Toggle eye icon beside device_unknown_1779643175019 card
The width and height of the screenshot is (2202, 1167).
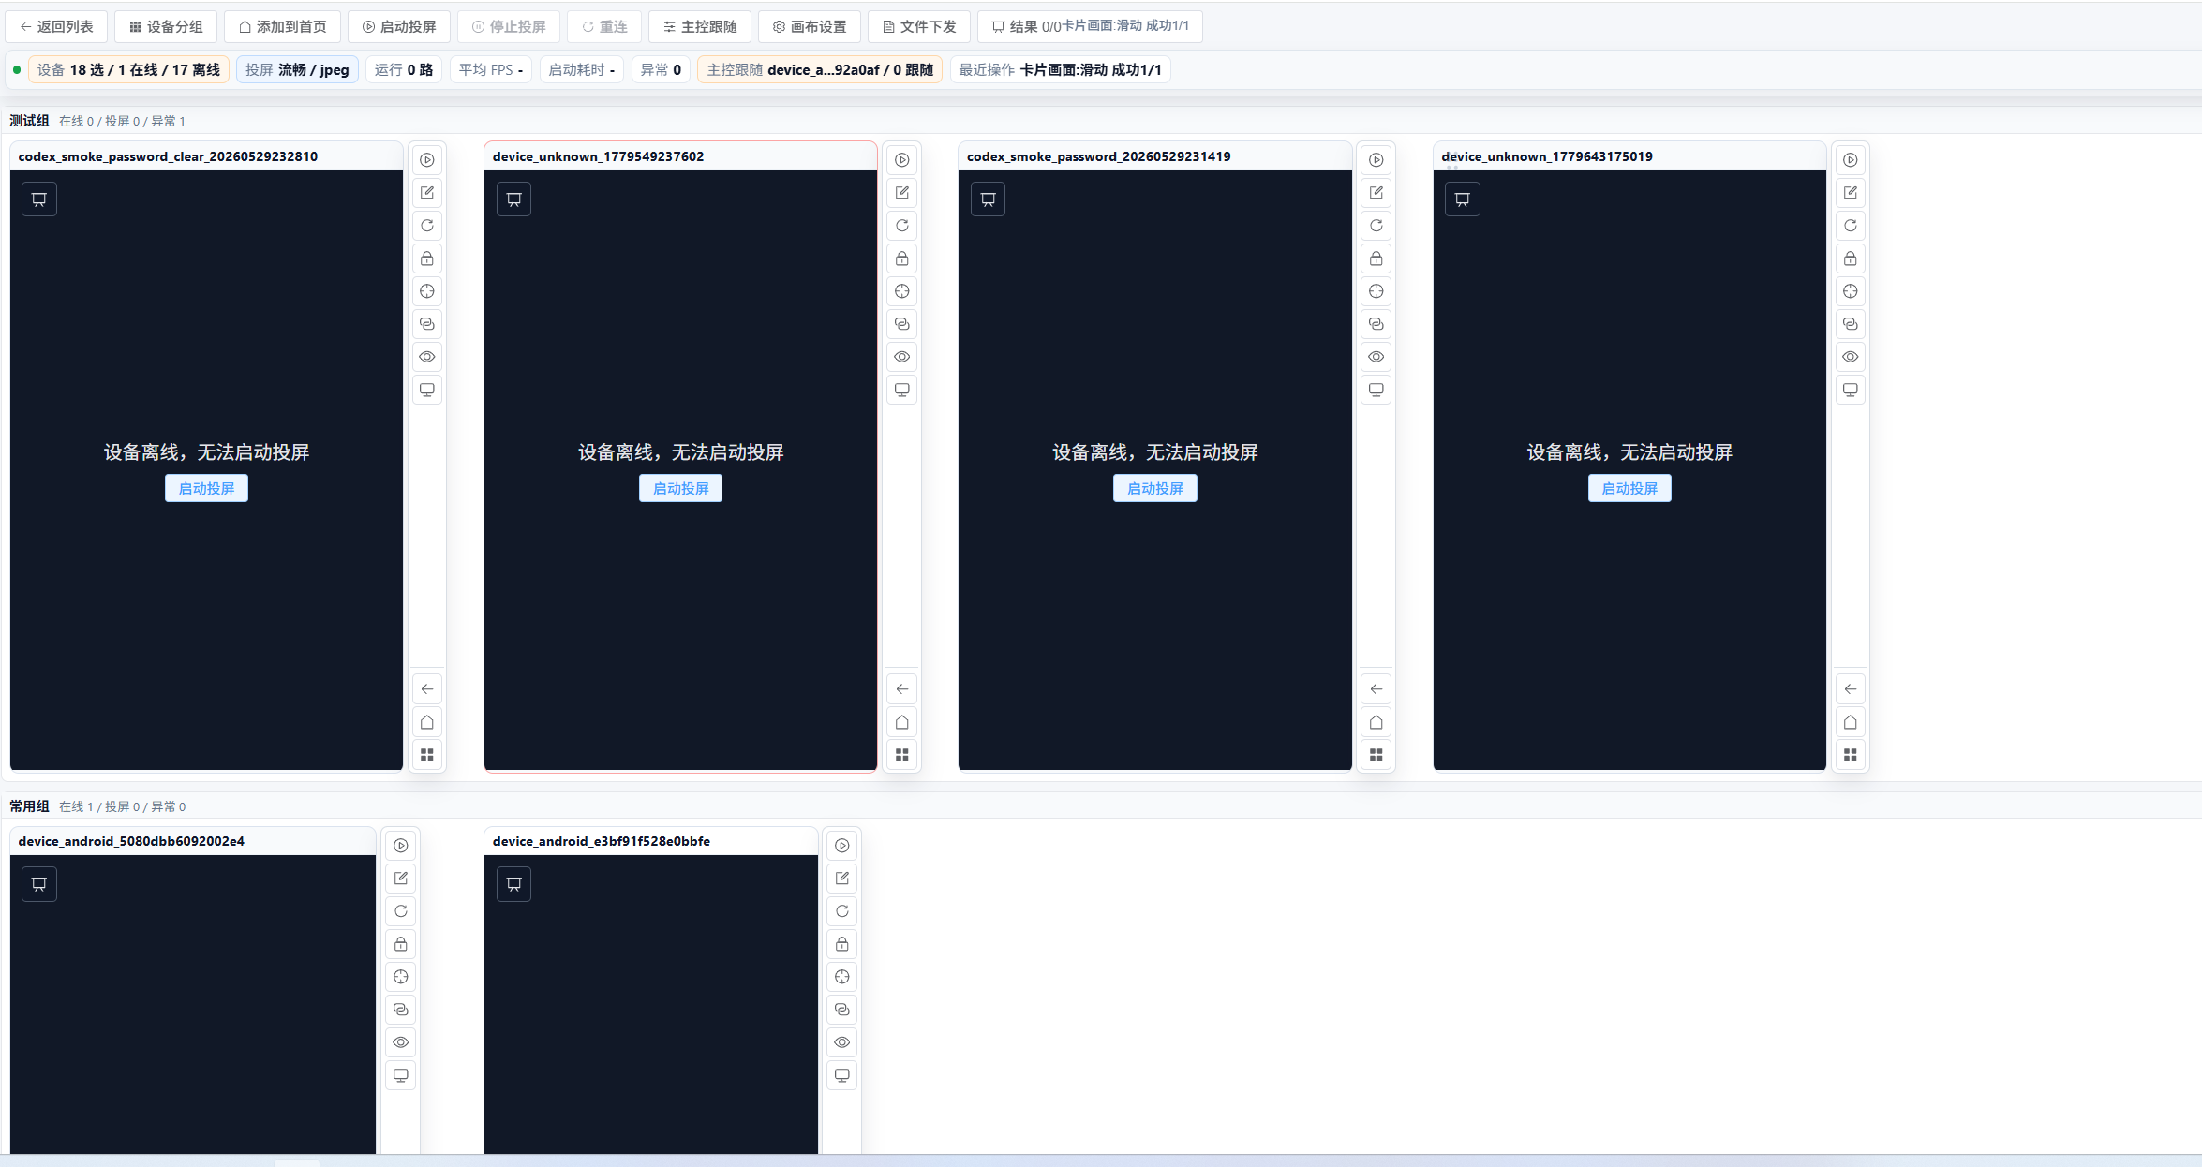tap(1851, 357)
